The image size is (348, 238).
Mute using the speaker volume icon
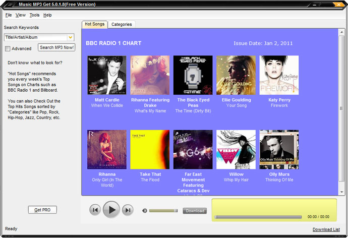(145, 211)
